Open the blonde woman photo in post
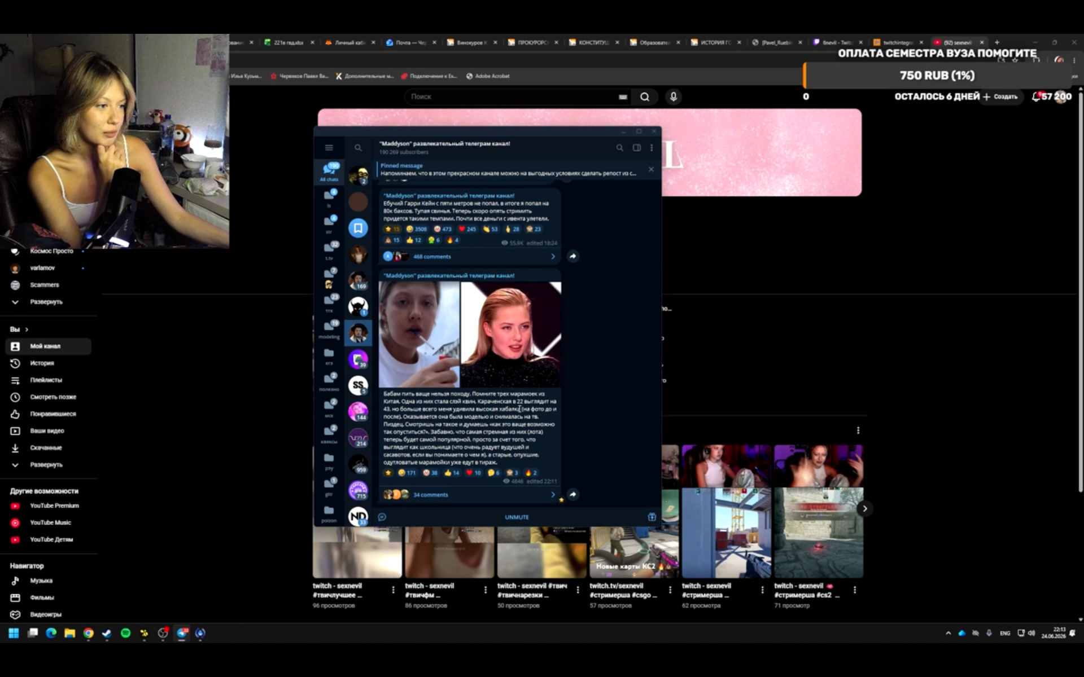This screenshot has height=677, width=1084. coord(511,335)
